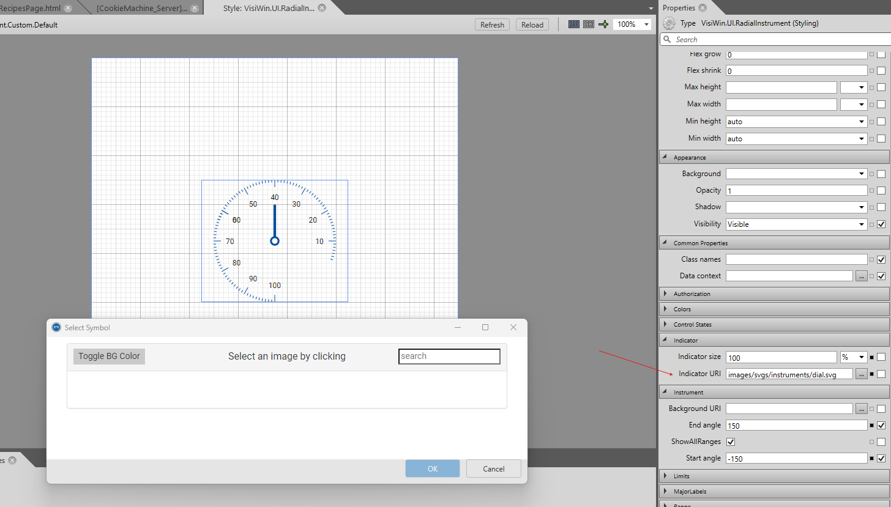Select the CookieMachine_Server tab

click(x=141, y=8)
